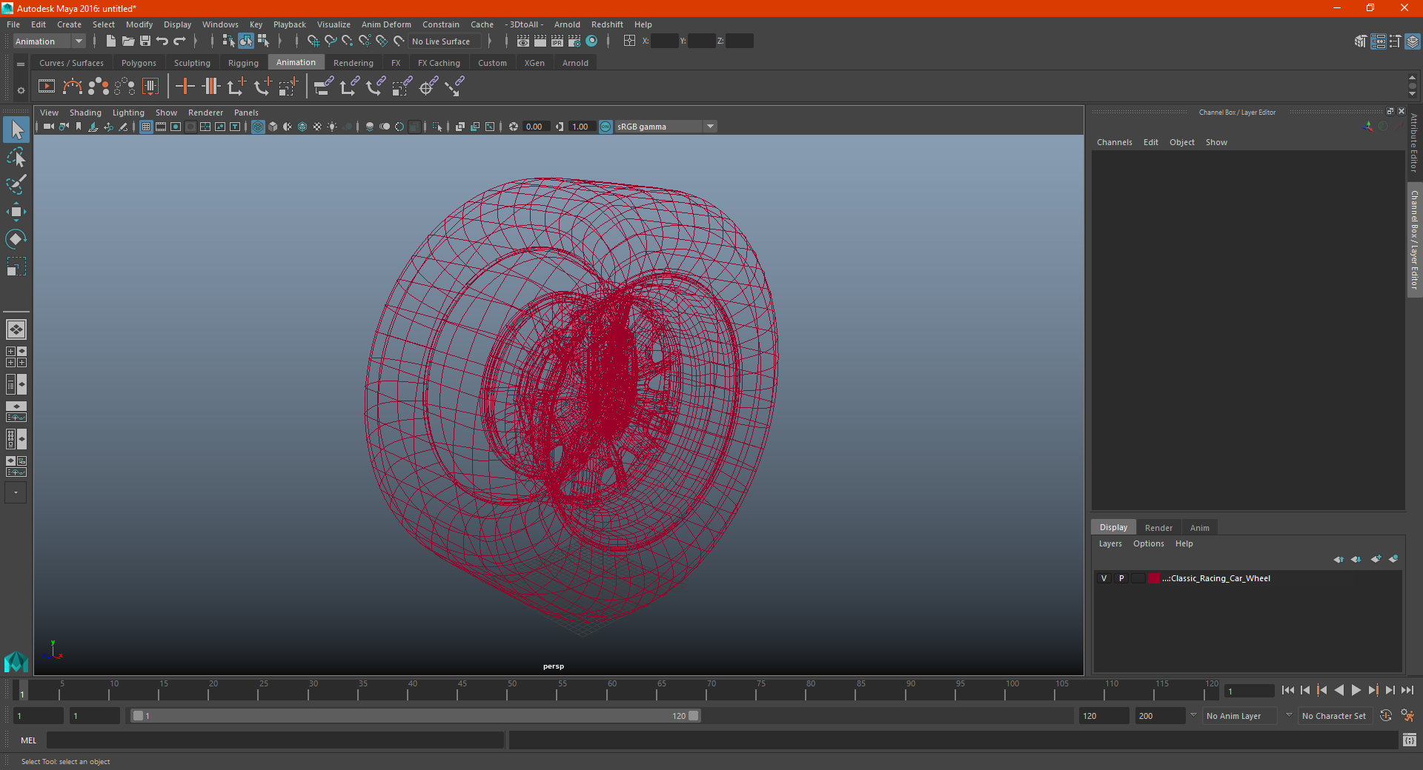The width and height of the screenshot is (1423, 770).
Task: Open the Windows menu
Action: click(x=220, y=24)
